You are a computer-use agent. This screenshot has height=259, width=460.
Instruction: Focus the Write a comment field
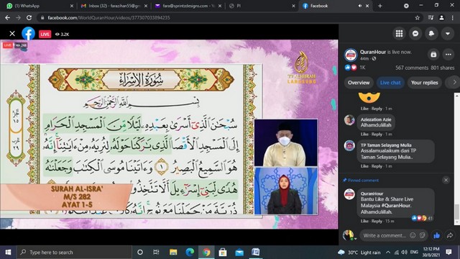tap(385, 235)
